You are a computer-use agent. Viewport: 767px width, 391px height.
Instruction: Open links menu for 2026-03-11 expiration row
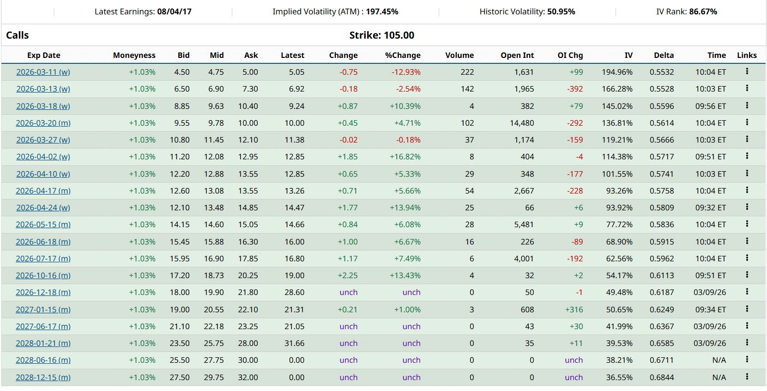coord(747,72)
